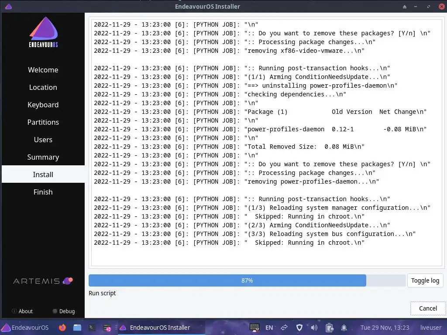
Task: Open the clock showing Tue 29 Nov, 13:23
Action: 385,328
